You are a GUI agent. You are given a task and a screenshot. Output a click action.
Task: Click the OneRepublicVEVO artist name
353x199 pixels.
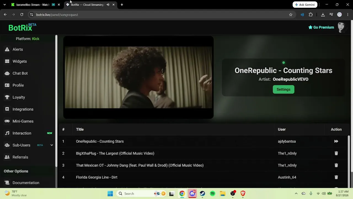coord(290,79)
